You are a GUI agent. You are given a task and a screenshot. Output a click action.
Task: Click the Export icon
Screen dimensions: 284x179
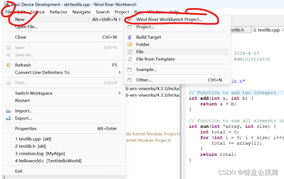click(8, 118)
